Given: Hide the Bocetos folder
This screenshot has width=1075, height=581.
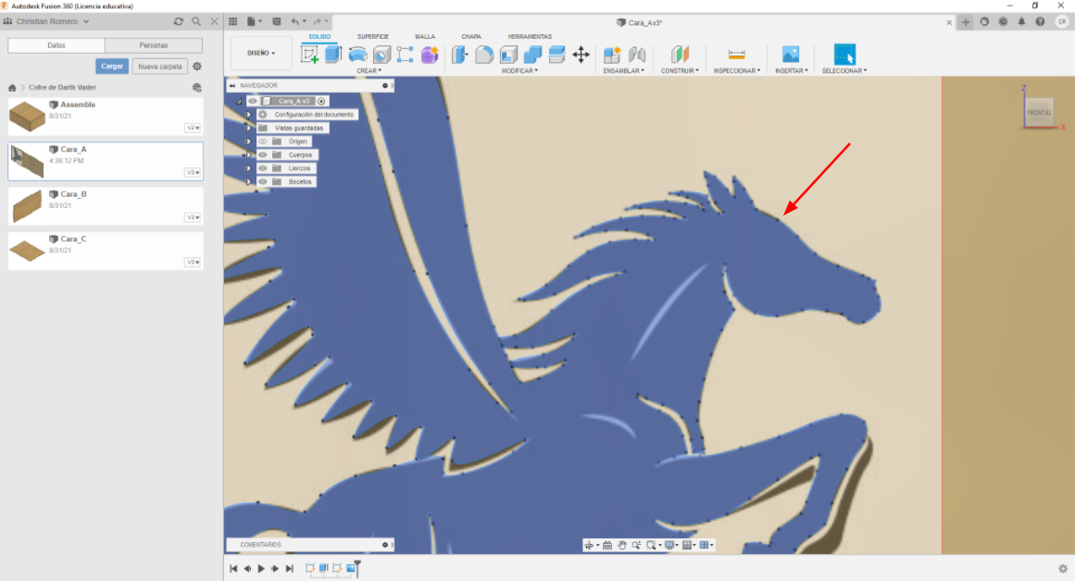Looking at the screenshot, I should tap(263, 182).
